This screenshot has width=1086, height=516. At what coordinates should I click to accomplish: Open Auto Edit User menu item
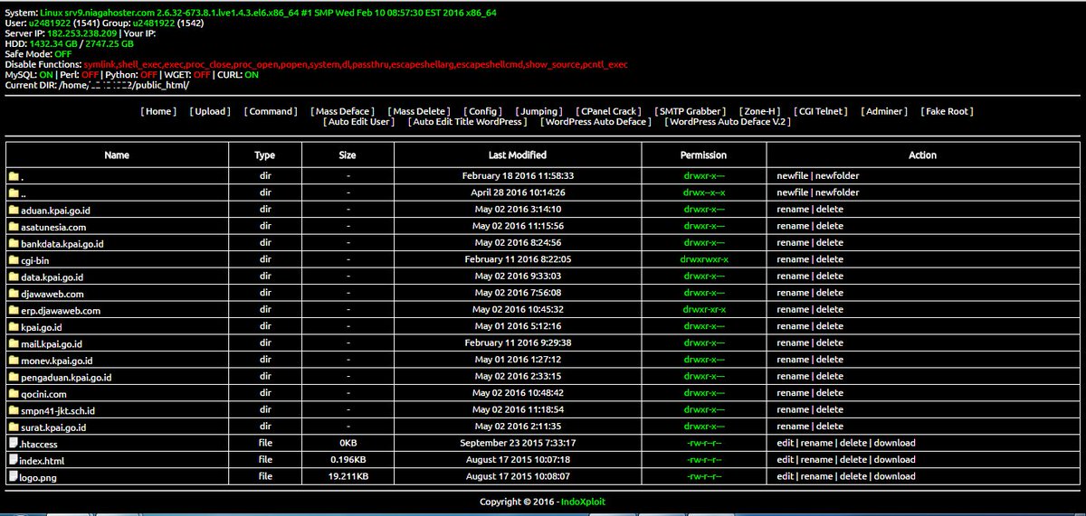click(x=359, y=121)
